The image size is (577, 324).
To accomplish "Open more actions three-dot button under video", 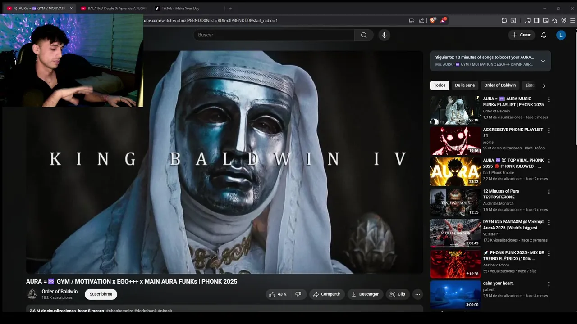I will click(x=417, y=294).
